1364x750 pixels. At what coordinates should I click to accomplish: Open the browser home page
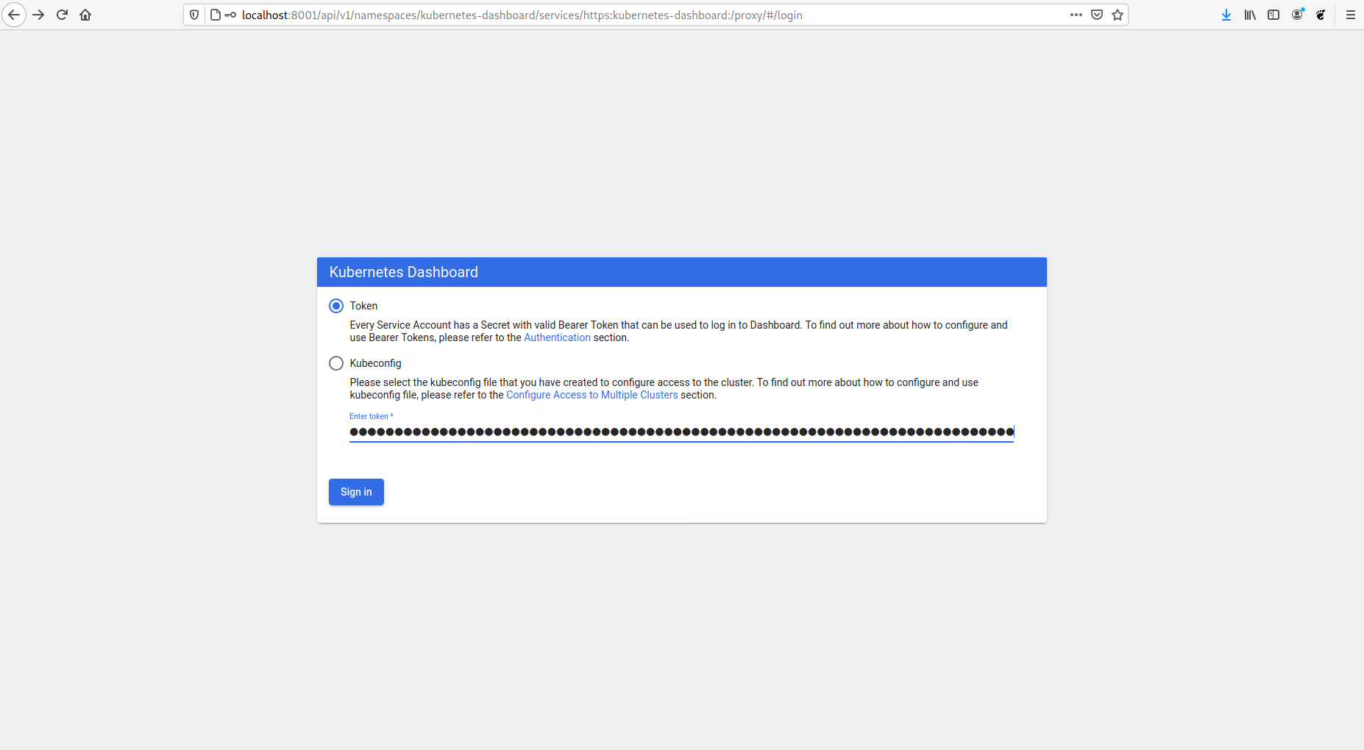[x=85, y=15]
